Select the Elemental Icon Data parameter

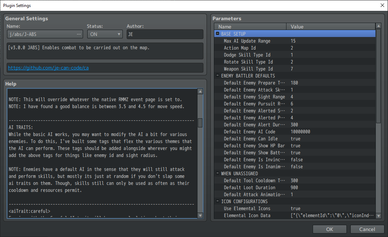[x=295, y=215]
